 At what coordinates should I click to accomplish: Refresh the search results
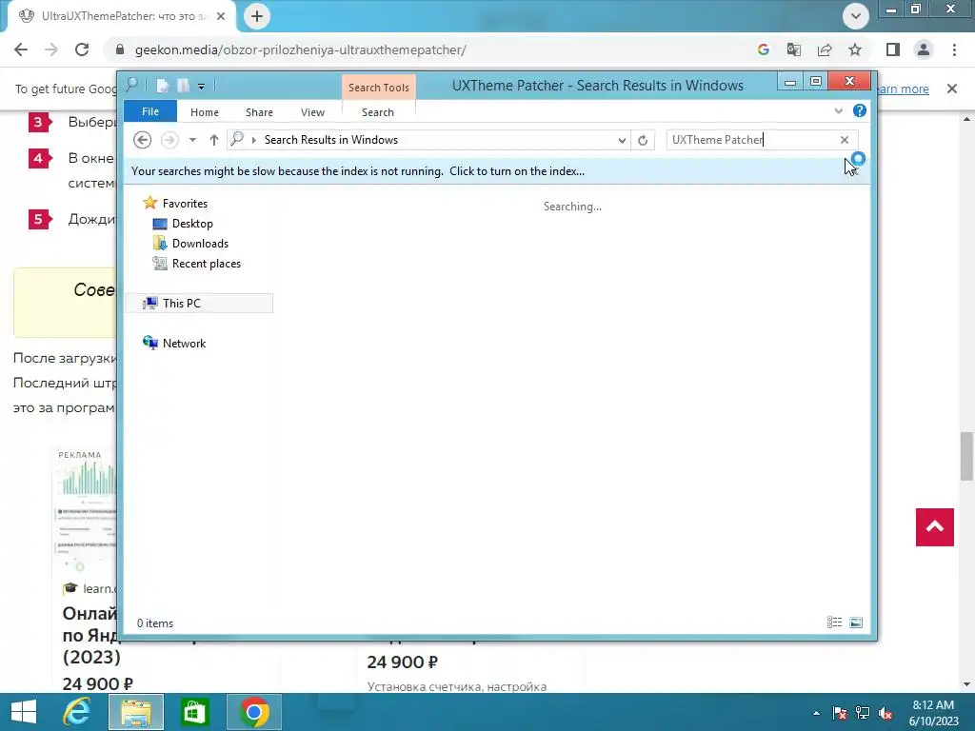coord(643,141)
